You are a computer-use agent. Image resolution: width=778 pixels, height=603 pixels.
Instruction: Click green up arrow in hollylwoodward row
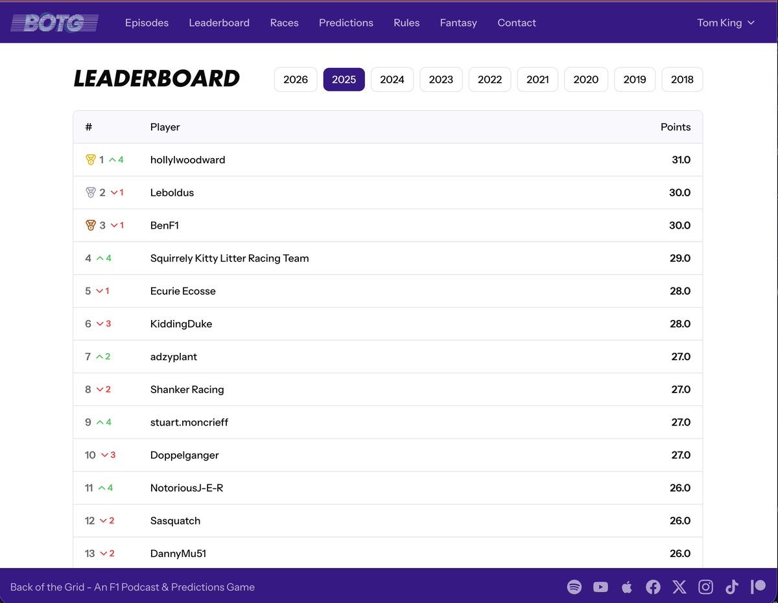coord(112,159)
